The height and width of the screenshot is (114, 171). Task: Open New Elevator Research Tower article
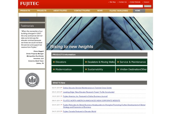tap(89, 92)
